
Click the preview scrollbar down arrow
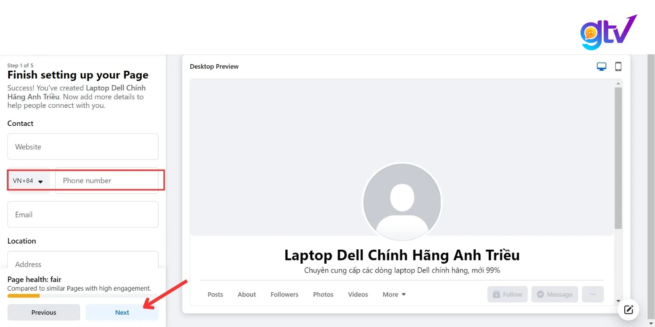pyautogui.click(x=618, y=301)
